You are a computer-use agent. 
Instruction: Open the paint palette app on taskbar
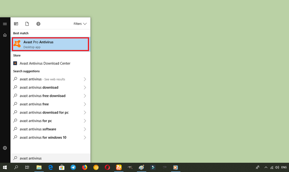click(141, 167)
